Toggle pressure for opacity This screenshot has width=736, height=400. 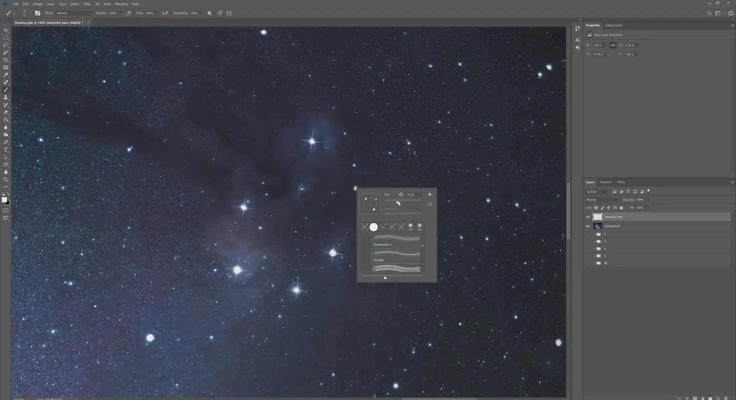tap(128, 13)
